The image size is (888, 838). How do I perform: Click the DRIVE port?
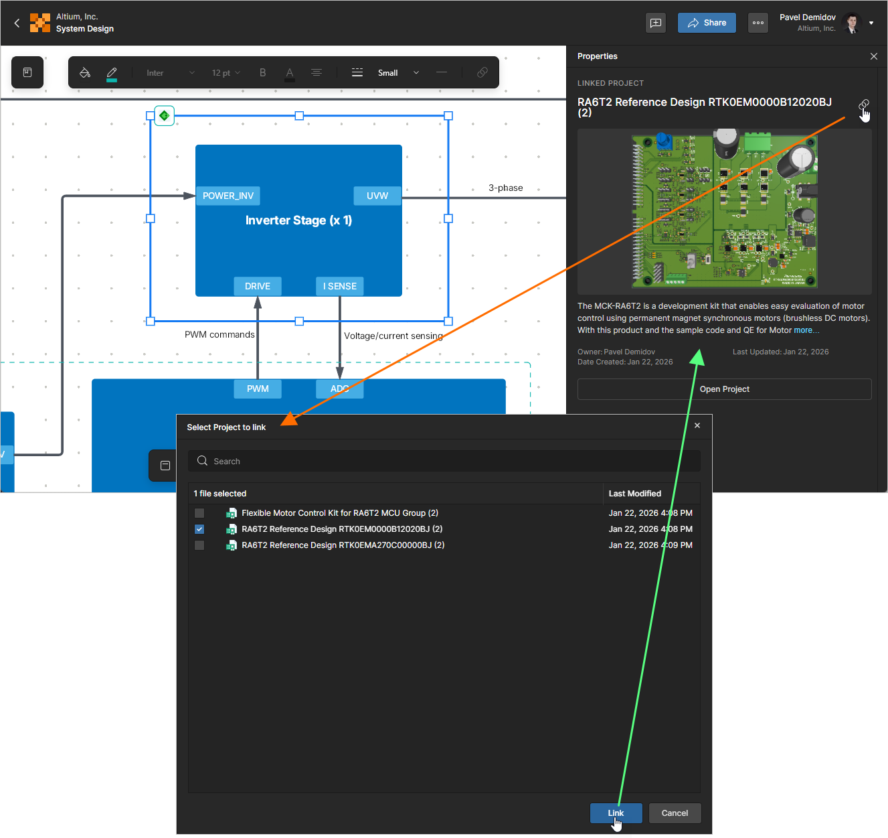coord(258,286)
